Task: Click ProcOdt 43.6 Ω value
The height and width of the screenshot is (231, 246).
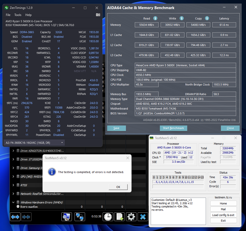Action: point(94,80)
